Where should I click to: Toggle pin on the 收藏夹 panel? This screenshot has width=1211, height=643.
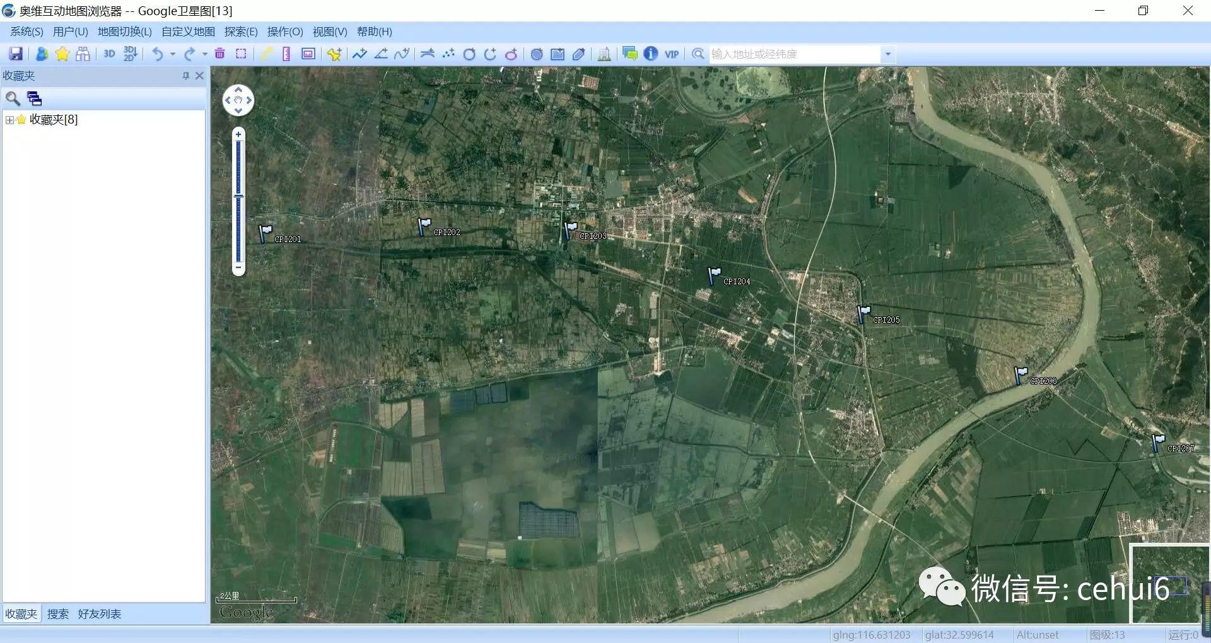tap(185, 76)
